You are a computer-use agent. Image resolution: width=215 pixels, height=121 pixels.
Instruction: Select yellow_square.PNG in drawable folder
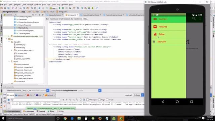point(23,59)
